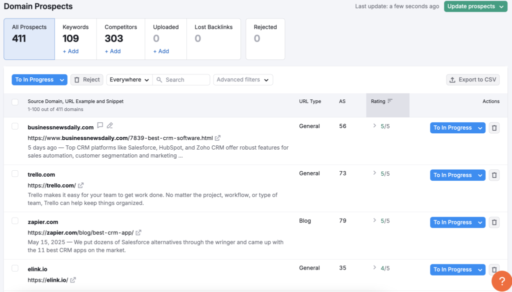
Task: Click Export to CSV button
Action: pos(473,80)
